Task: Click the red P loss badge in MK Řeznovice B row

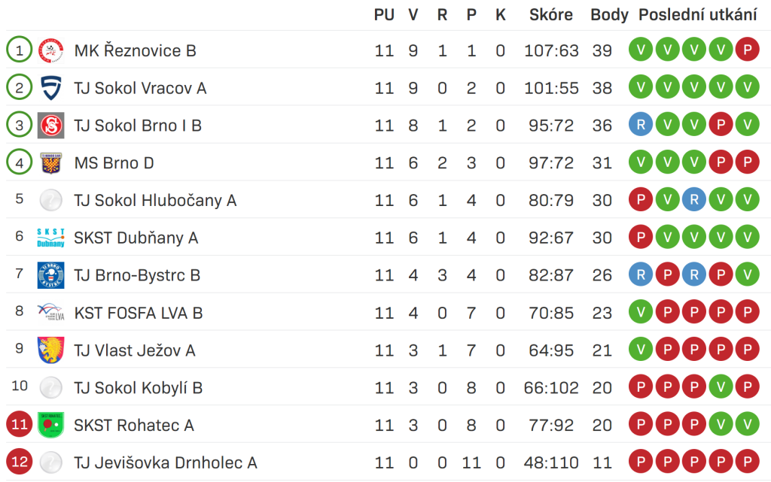Action: pyautogui.click(x=748, y=50)
